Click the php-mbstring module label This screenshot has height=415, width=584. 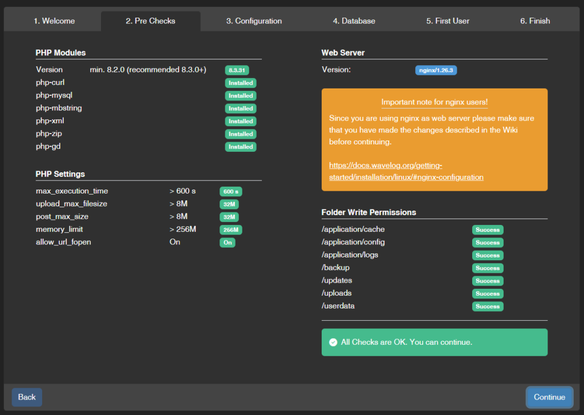59,108
